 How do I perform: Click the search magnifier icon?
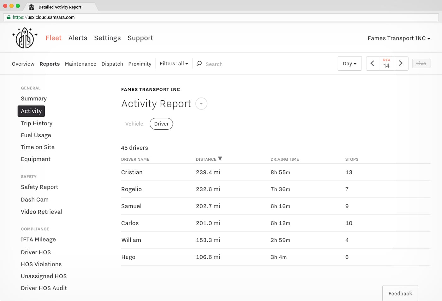(x=199, y=63)
